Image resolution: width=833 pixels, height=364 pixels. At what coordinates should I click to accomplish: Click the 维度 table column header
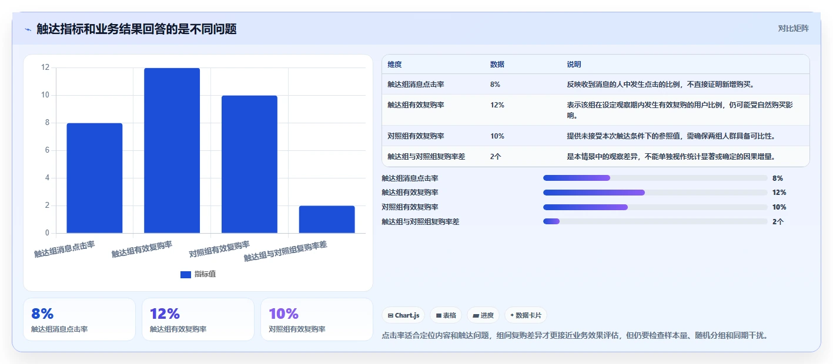[394, 65]
